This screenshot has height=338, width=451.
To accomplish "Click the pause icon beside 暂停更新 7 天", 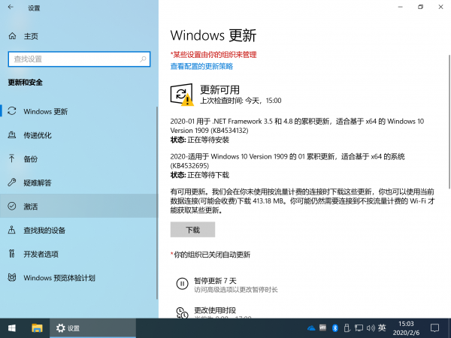I will click(x=182, y=284).
